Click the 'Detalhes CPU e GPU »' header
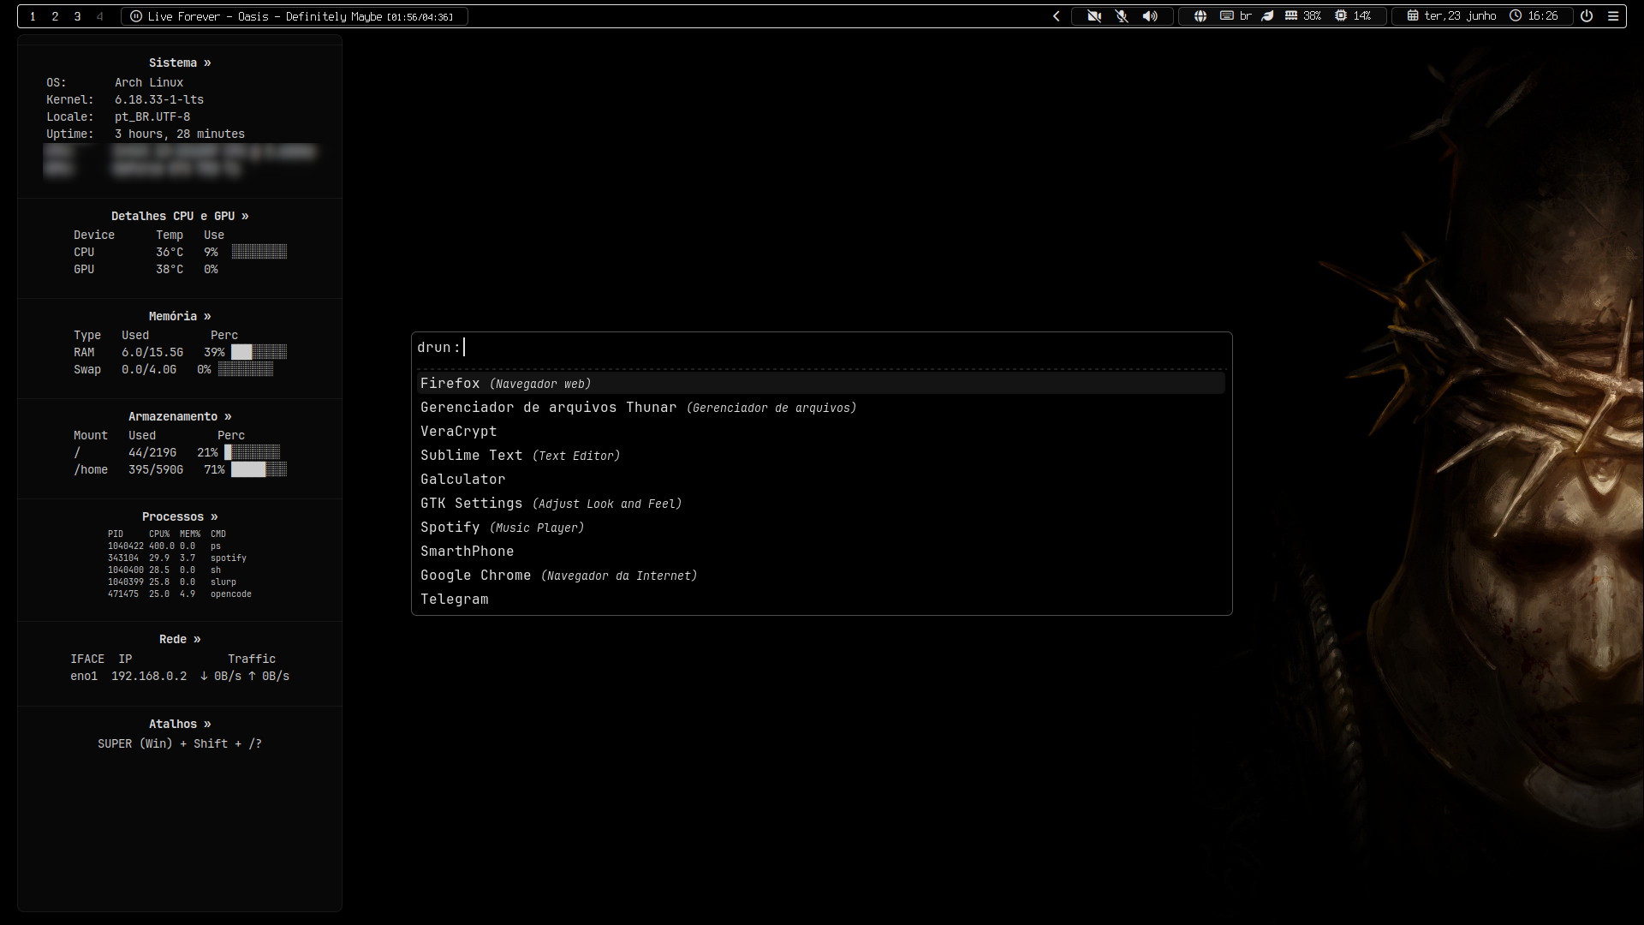The image size is (1644, 925). [x=180, y=216]
